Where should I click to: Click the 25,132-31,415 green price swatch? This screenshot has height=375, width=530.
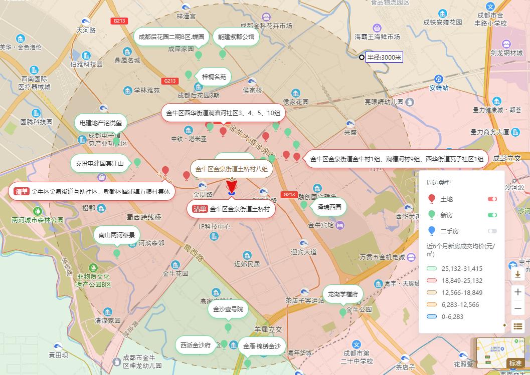pyautogui.click(x=432, y=268)
